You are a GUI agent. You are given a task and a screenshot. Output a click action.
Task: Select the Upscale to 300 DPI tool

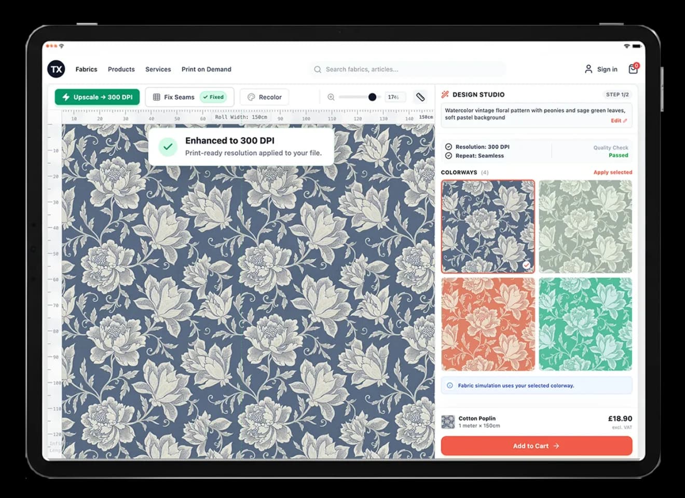[x=97, y=97]
